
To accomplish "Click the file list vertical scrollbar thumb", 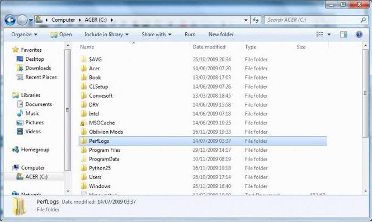I will (x=365, y=94).
